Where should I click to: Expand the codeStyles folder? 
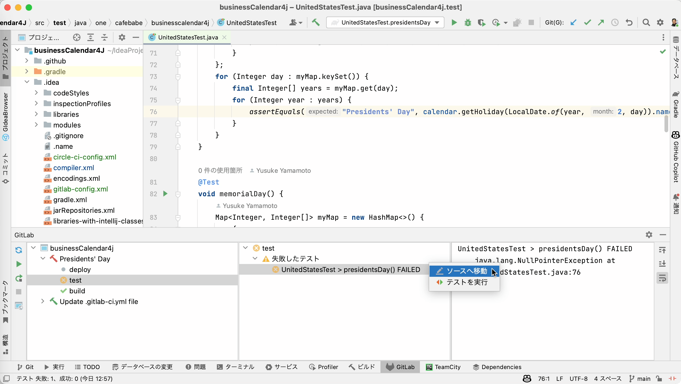click(36, 93)
